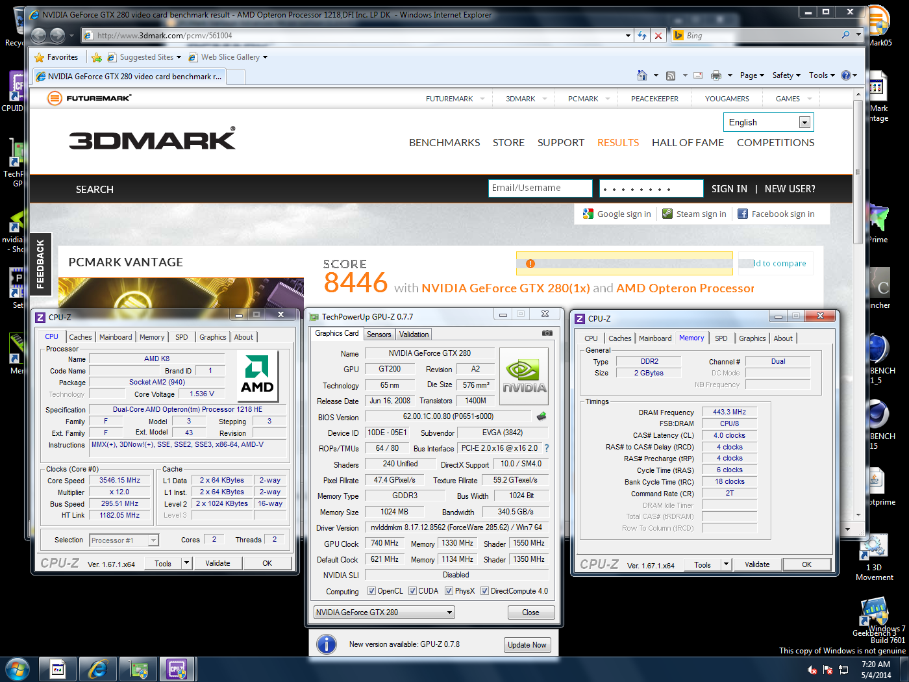Expand Tools dropdown arrow in right CPU-Z

coord(726,564)
